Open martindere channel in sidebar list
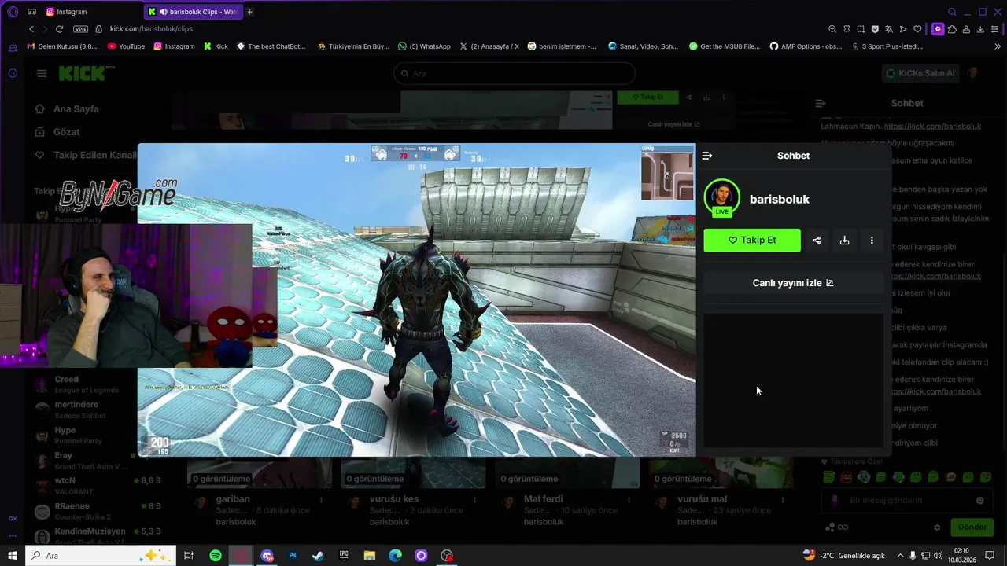Image resolution: width=1007 pixels, height=566 pixels. [x=85, y=410]
